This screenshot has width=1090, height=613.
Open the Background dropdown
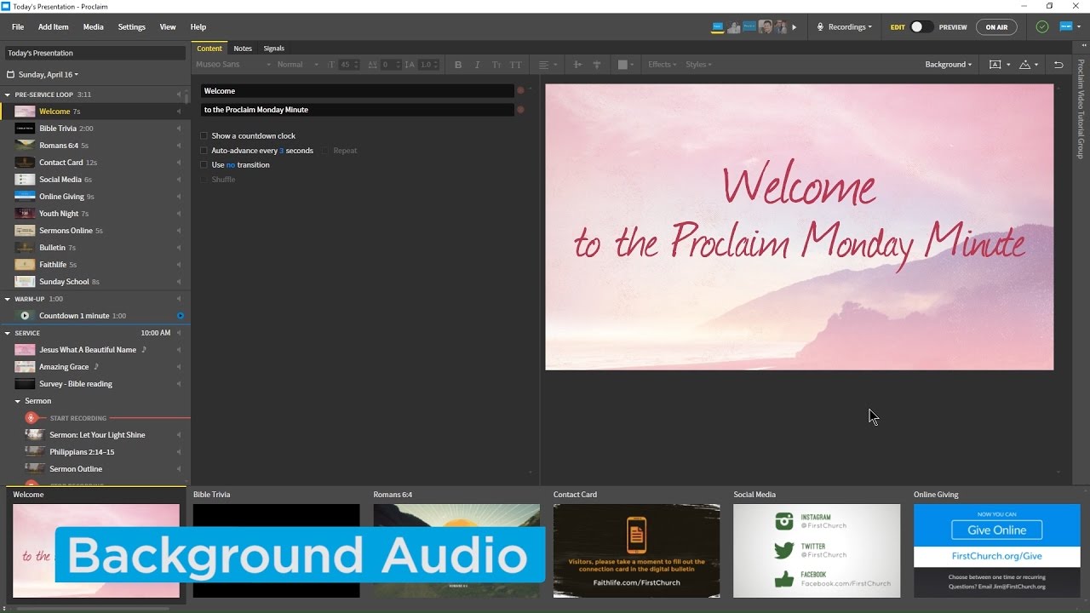(948, 65)
